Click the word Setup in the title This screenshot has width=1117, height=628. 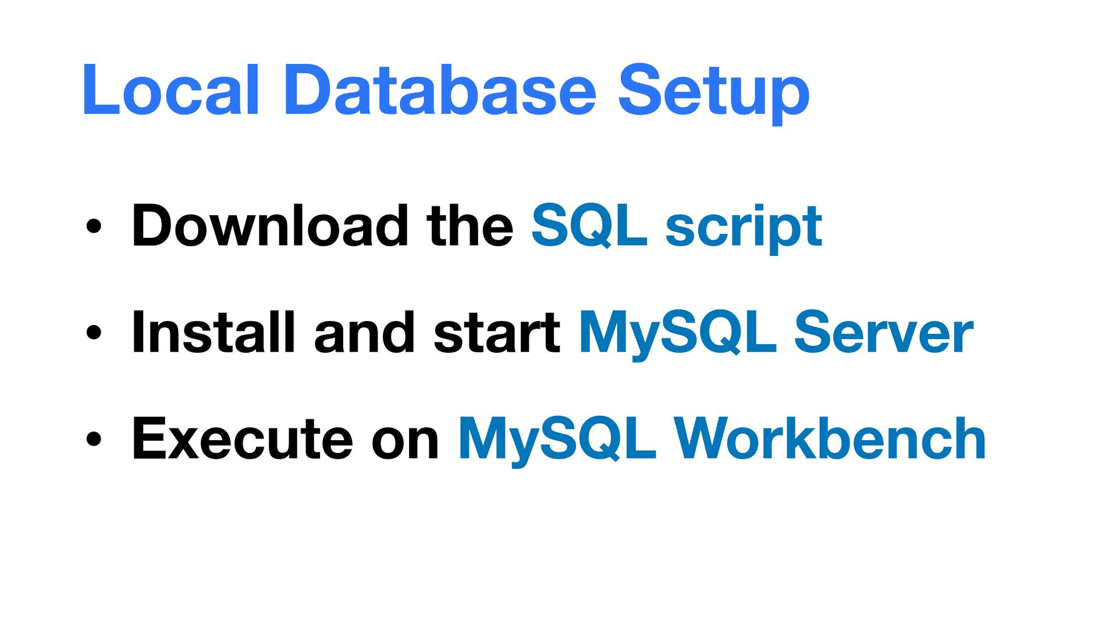point(714,93)
